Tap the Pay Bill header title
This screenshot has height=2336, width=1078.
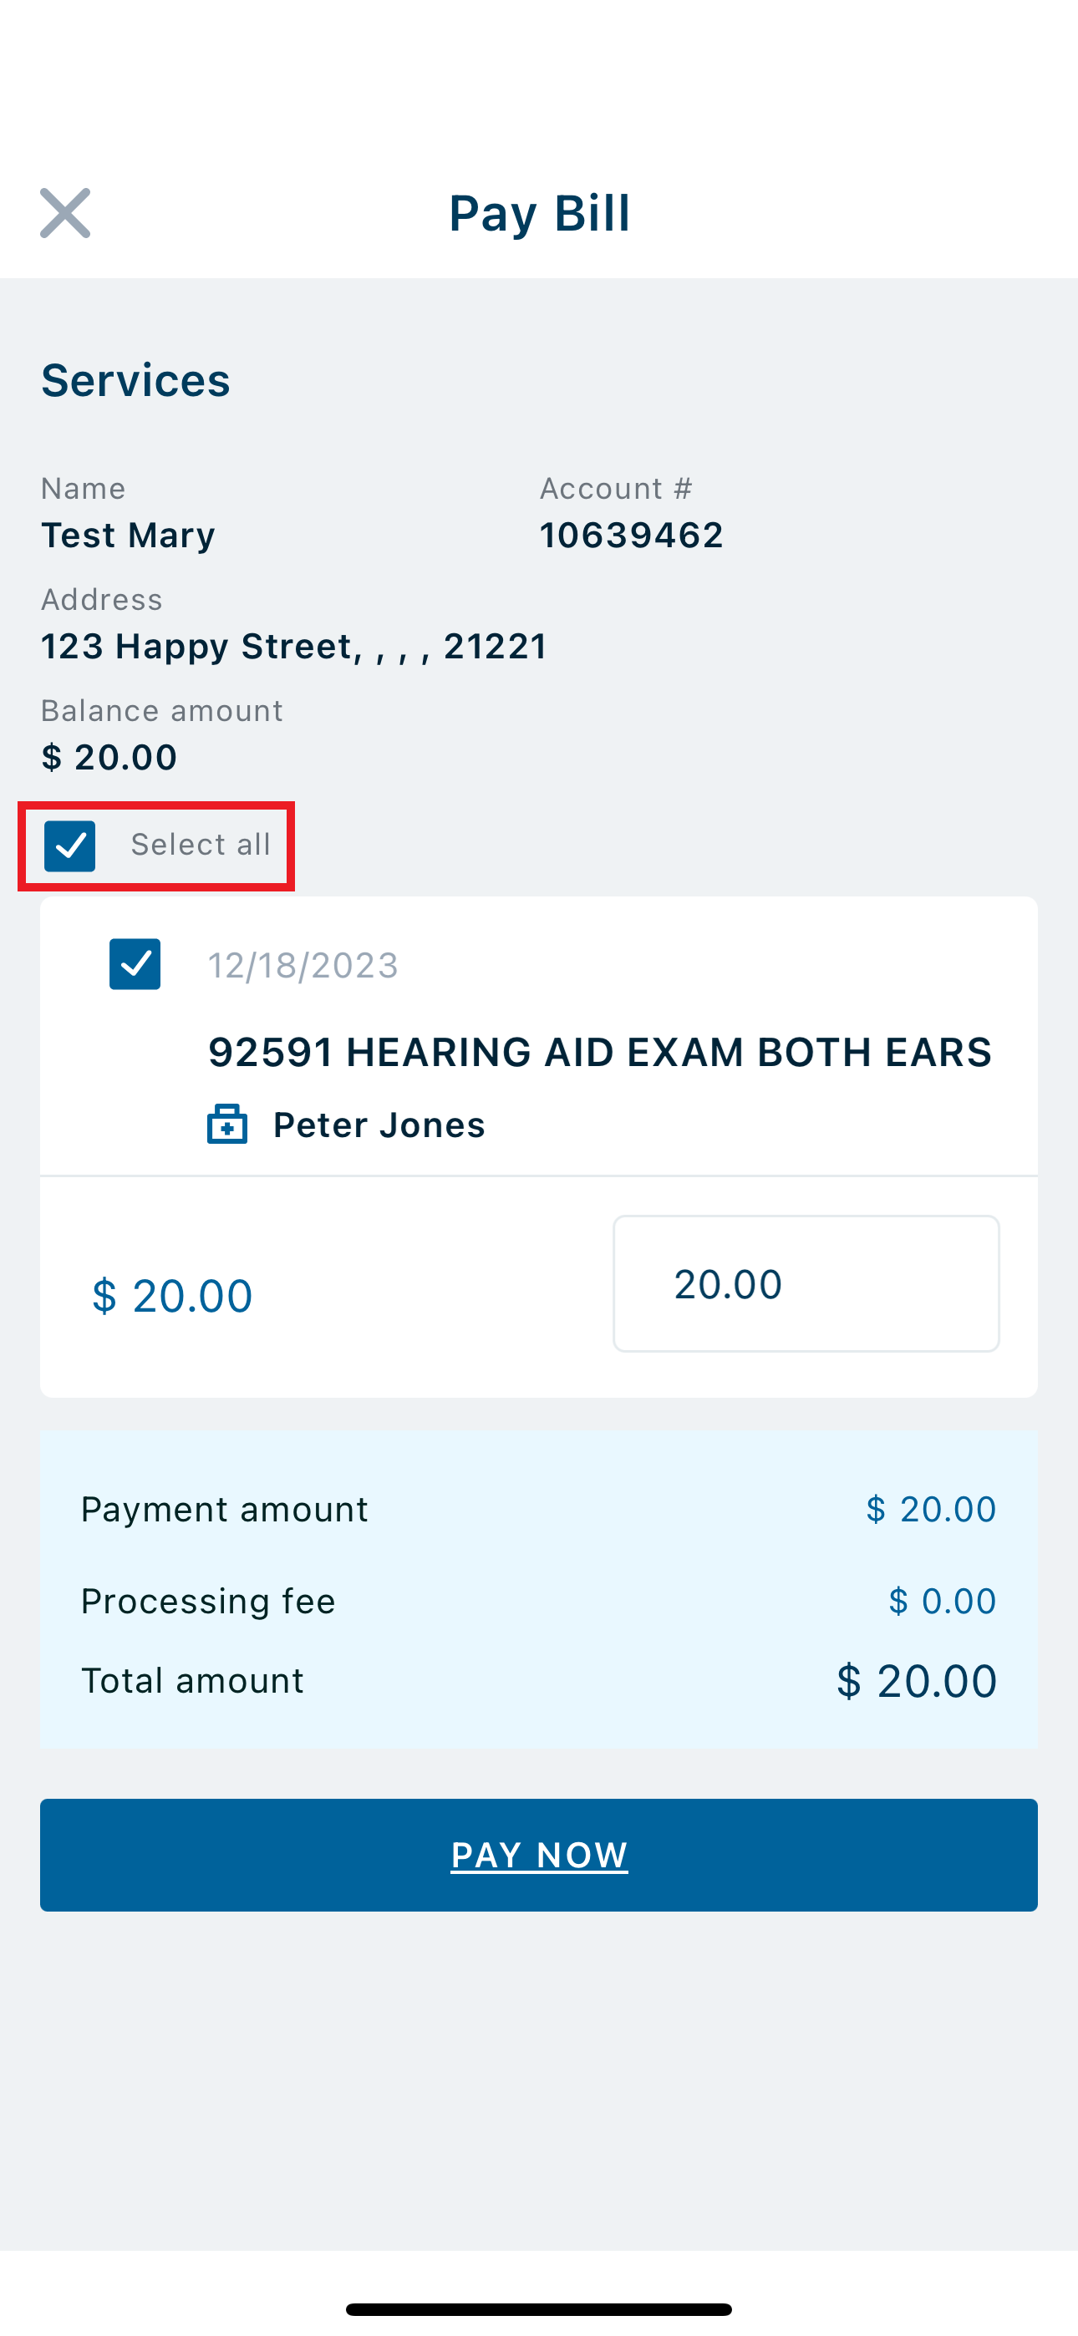[x=540, y=213]
